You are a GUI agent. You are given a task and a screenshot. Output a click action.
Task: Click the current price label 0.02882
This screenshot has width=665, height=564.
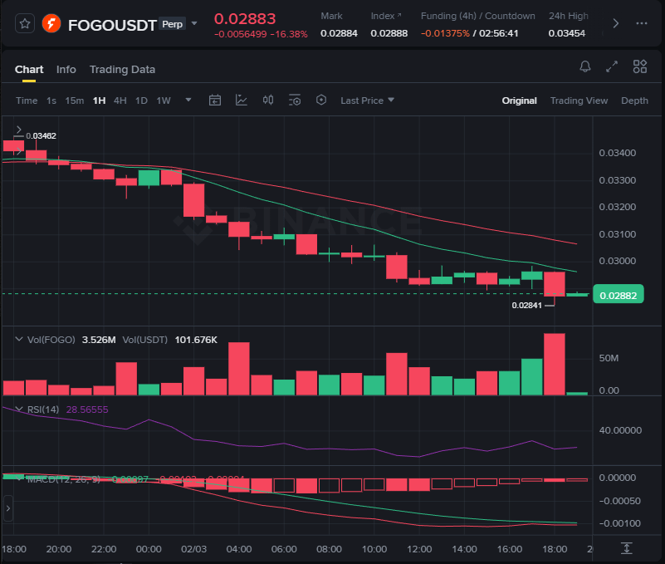point(618,296)
